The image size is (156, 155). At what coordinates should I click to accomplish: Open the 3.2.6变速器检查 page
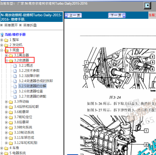31,91
